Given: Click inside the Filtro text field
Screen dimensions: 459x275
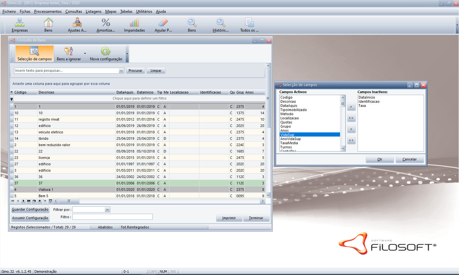Looking at the screenshot, I should [112, 217].
